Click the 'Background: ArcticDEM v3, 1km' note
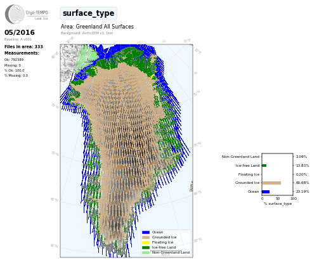This screenshot has width=312, height=260. click(87, 33)
